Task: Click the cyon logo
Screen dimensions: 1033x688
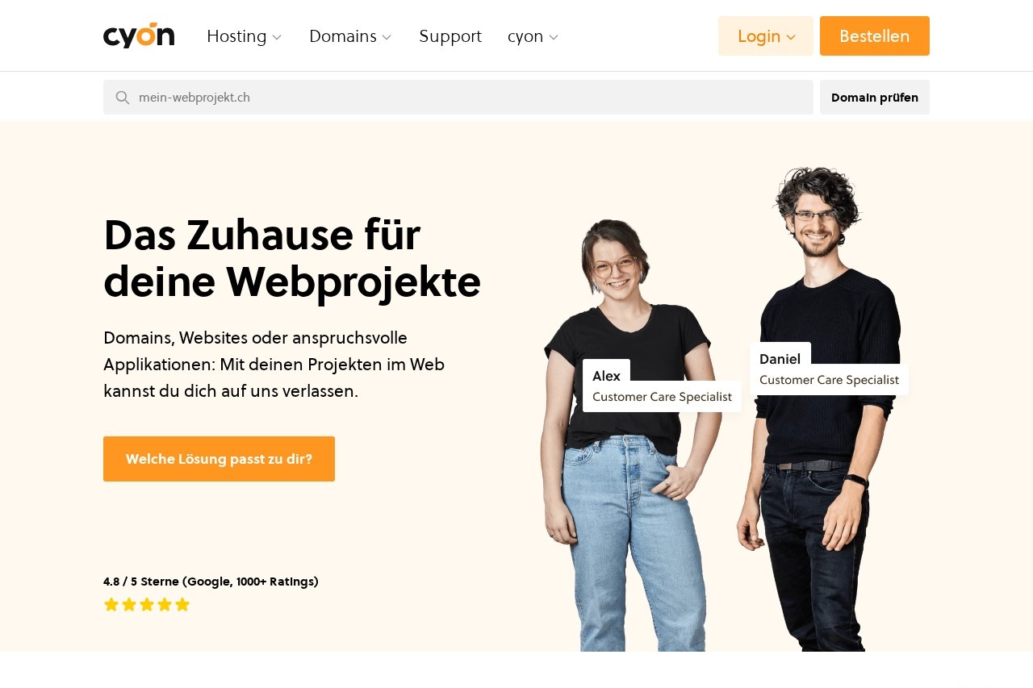Action: [x=139, y=35]
